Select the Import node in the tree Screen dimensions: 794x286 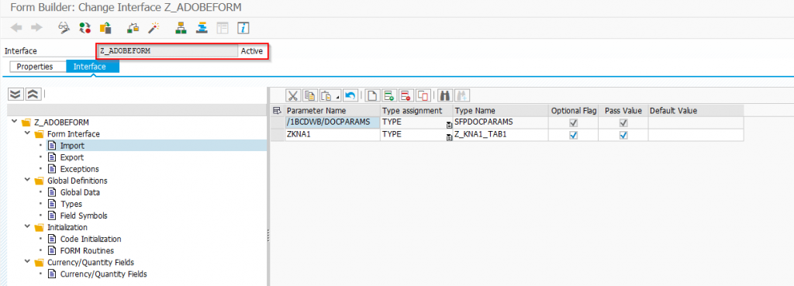tap(72, 146)
